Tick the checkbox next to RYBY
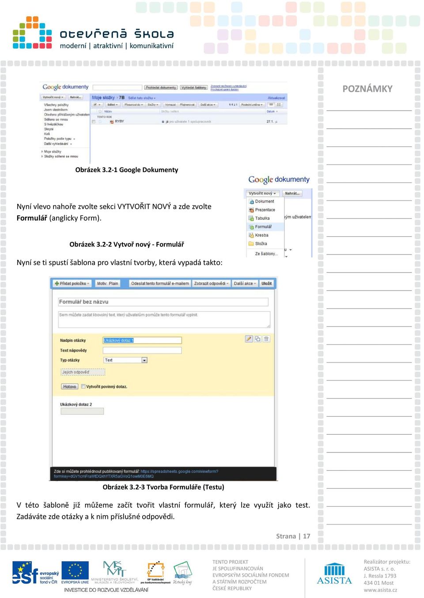The width and height of the screenshot is (424, 598). [x=93, y=121]
